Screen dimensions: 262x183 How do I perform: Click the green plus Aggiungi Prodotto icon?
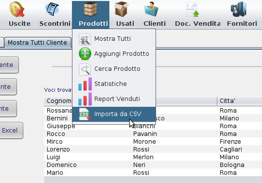(x=85, y=53)
